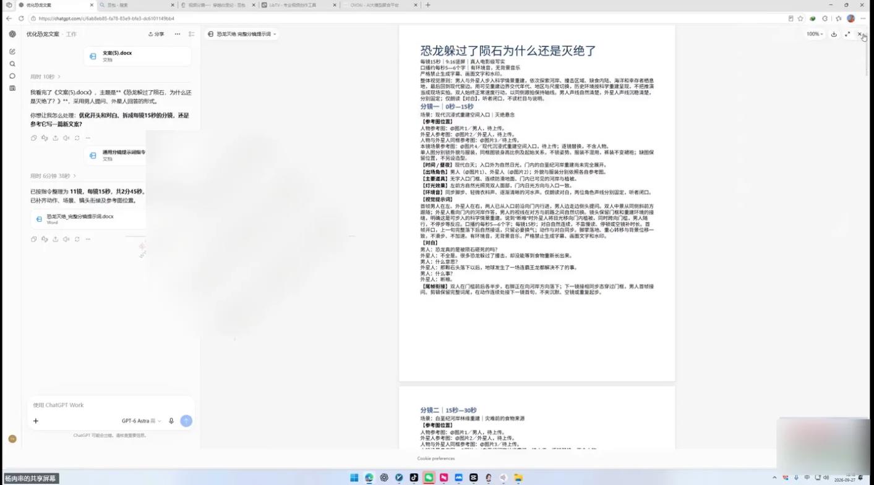Start voice dictation with the microphone
The height and width of the screenshot is (485, 874).
tap(171, 421)
